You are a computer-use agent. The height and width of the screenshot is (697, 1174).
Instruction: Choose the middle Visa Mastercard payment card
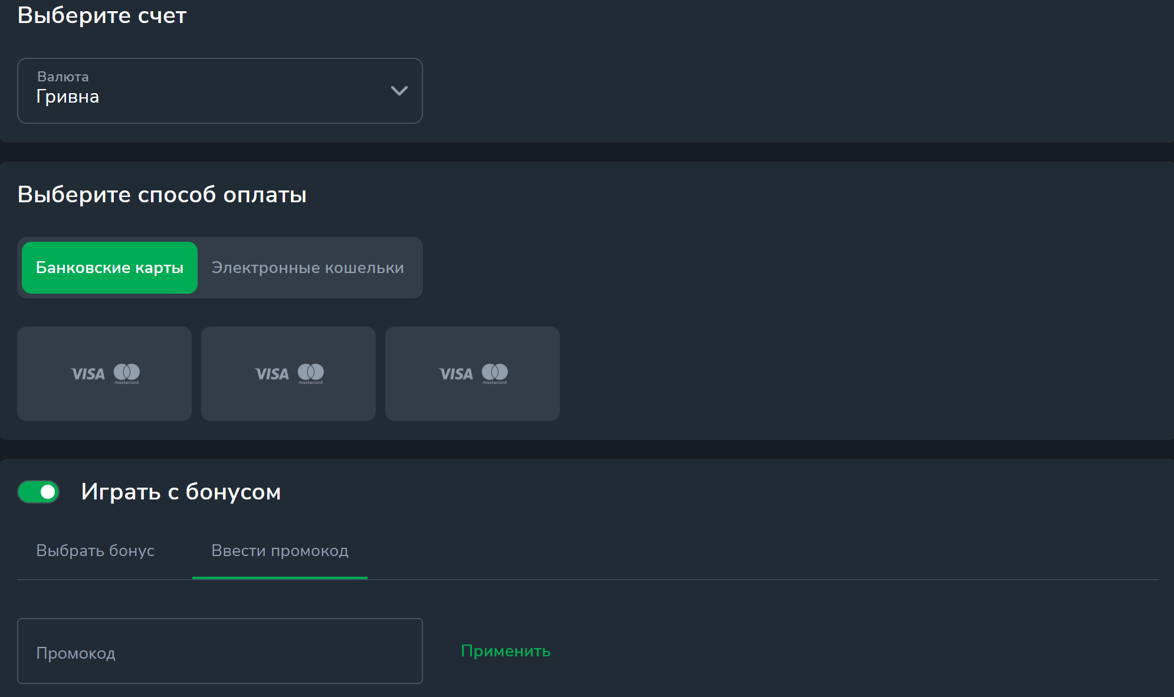pyautogui.click(x=288, y=374)
